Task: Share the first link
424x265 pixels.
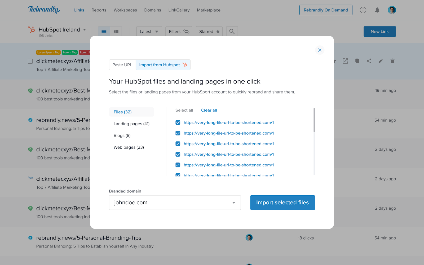Action: (369, 61)
